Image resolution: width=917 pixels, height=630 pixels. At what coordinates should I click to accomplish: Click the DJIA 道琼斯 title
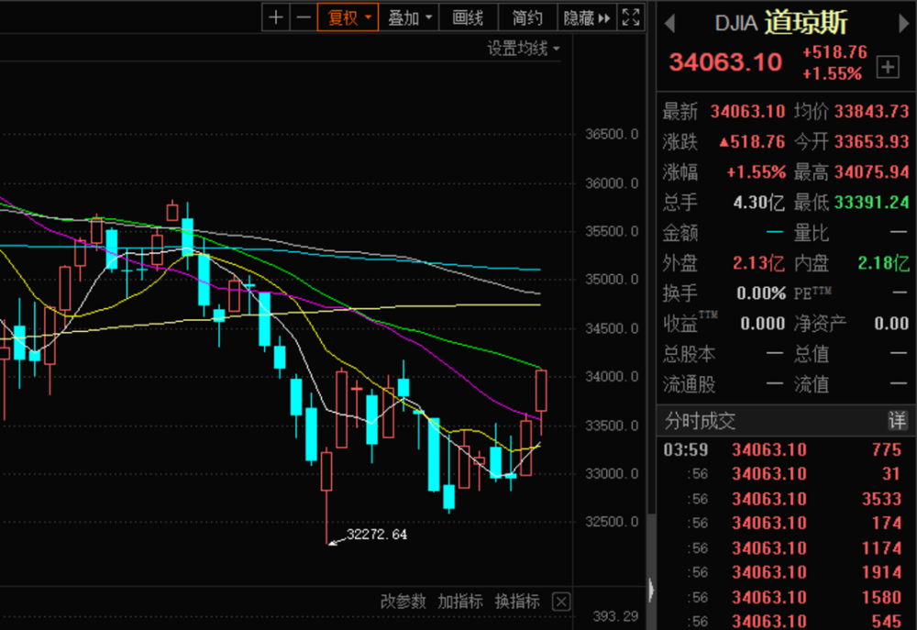coord(781,23)
